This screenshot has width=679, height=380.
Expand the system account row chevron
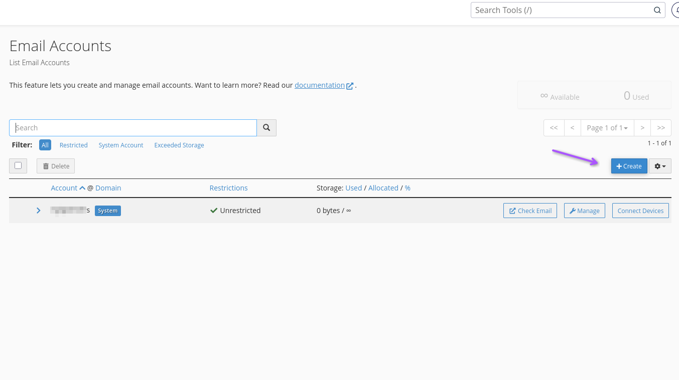tap(39, 211)
